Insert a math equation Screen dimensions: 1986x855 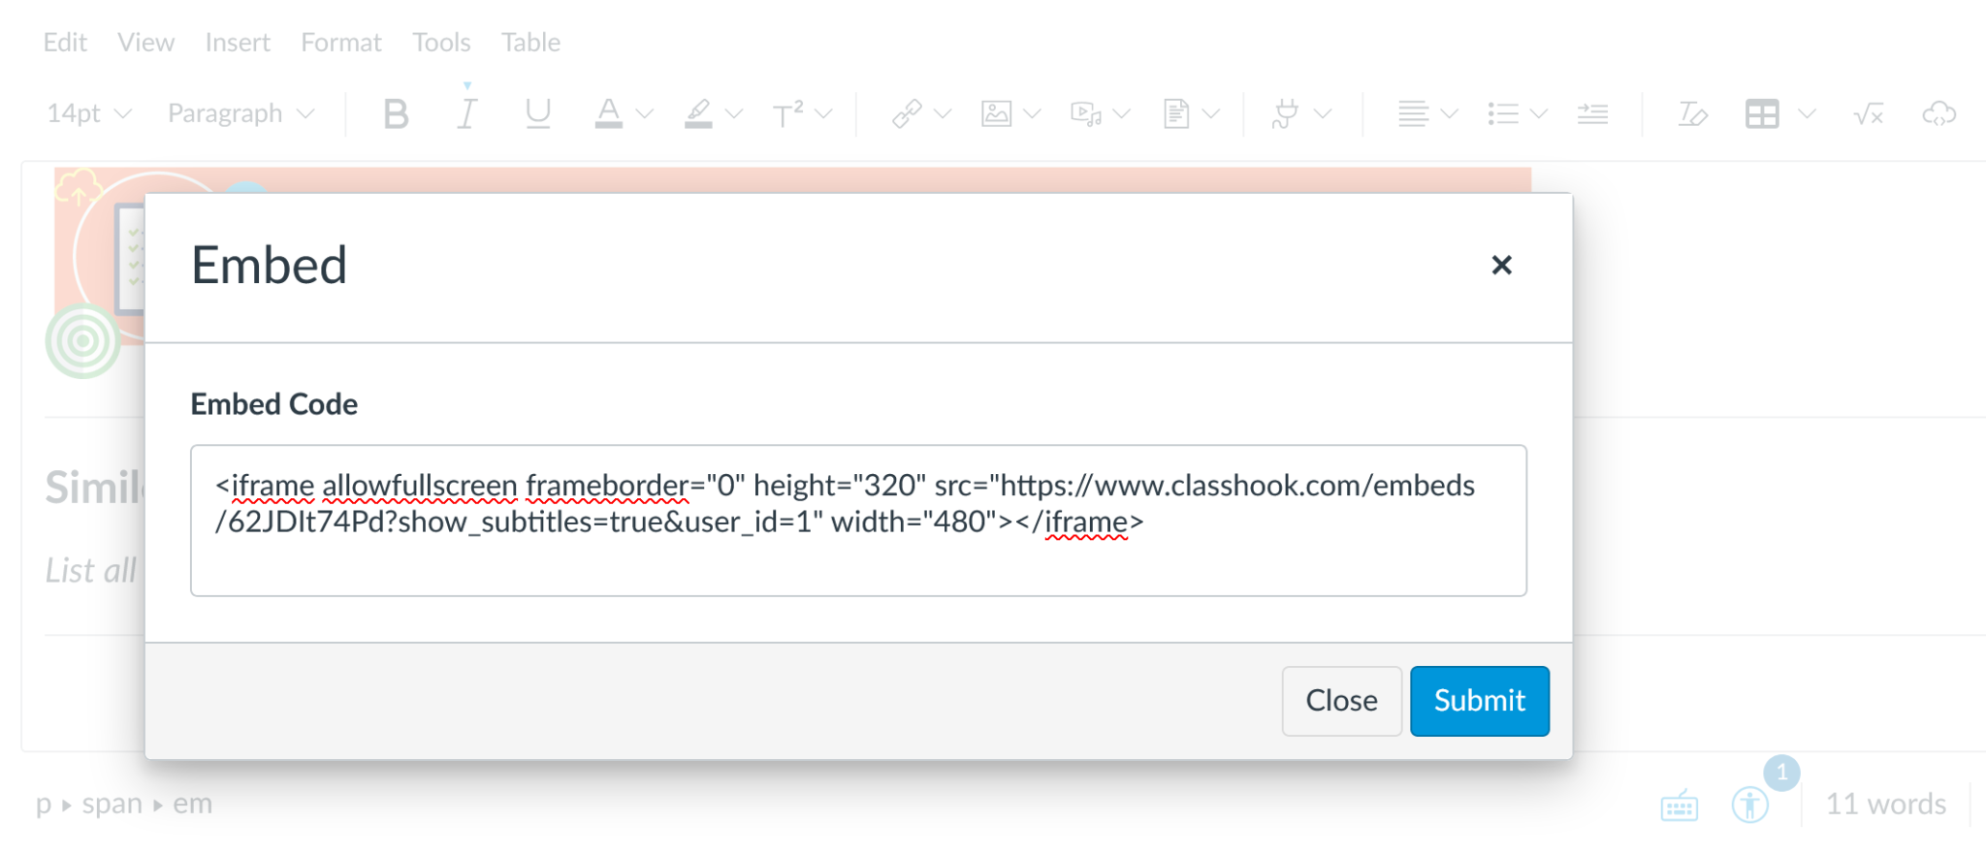pyautogui.click(x=1867, y=113)
